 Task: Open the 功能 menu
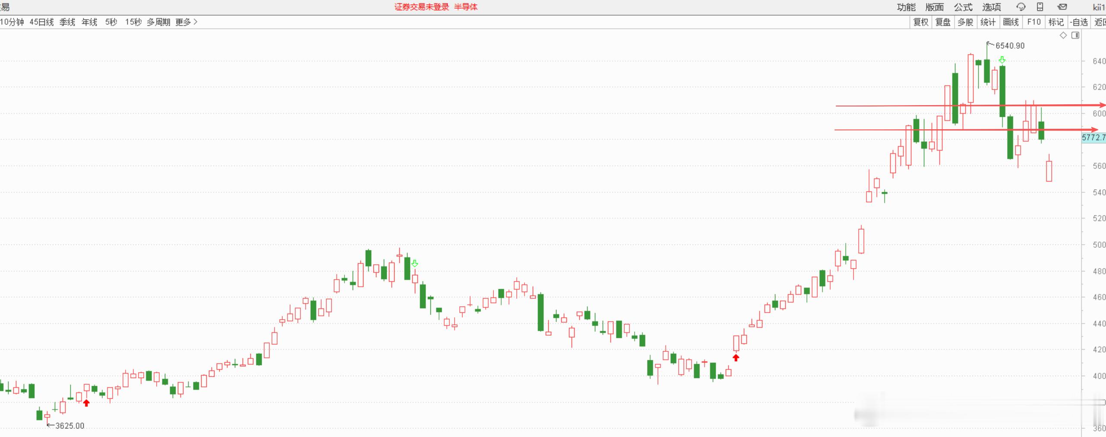(906, 7)
